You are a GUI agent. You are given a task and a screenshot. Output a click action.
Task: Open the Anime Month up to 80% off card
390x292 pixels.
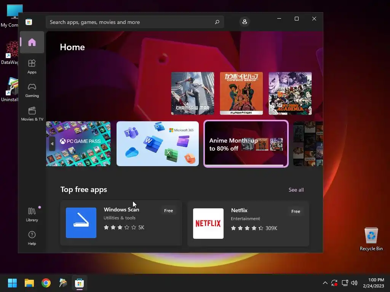point(246,144)
